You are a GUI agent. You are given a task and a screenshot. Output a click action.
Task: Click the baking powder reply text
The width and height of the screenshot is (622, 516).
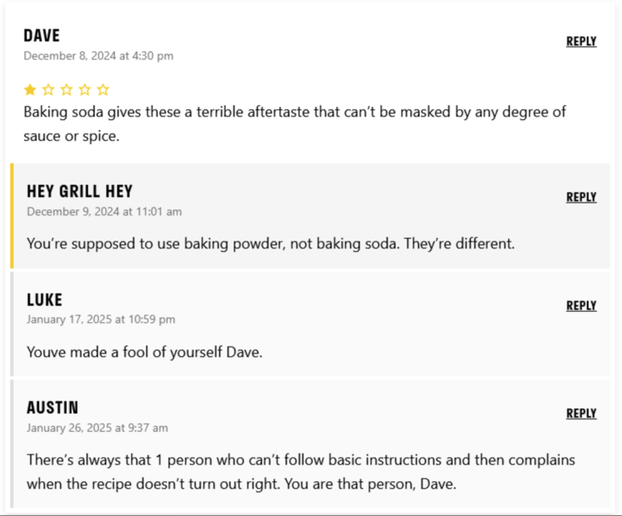tap(270, 243)
